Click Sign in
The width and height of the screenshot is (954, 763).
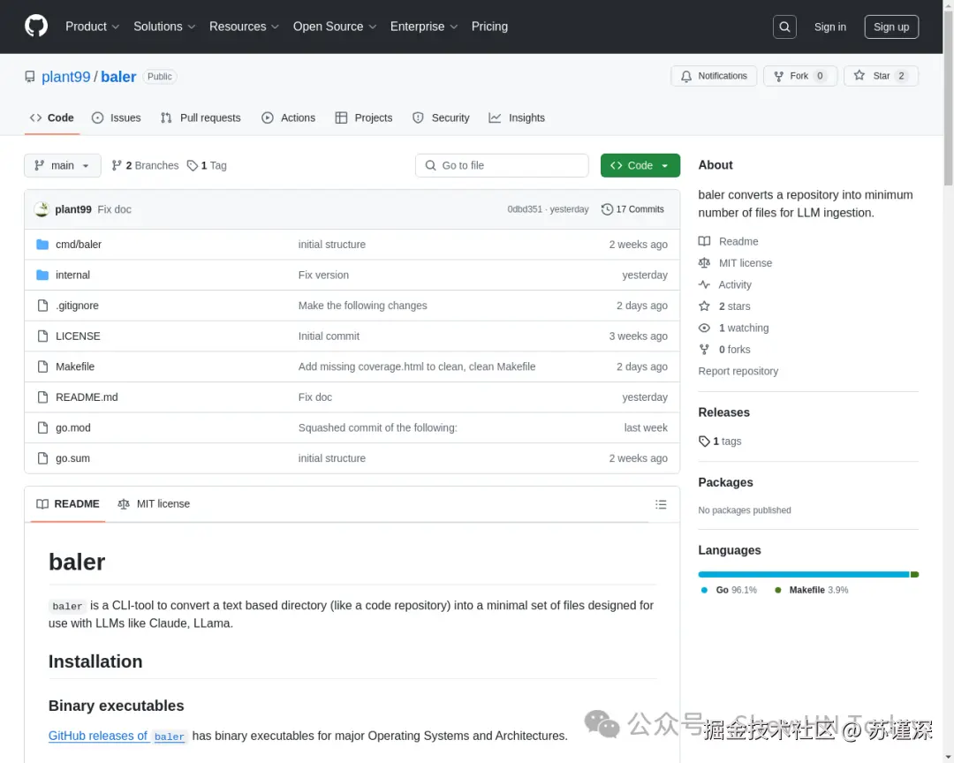pyautogui.click(x=829, y=26)
